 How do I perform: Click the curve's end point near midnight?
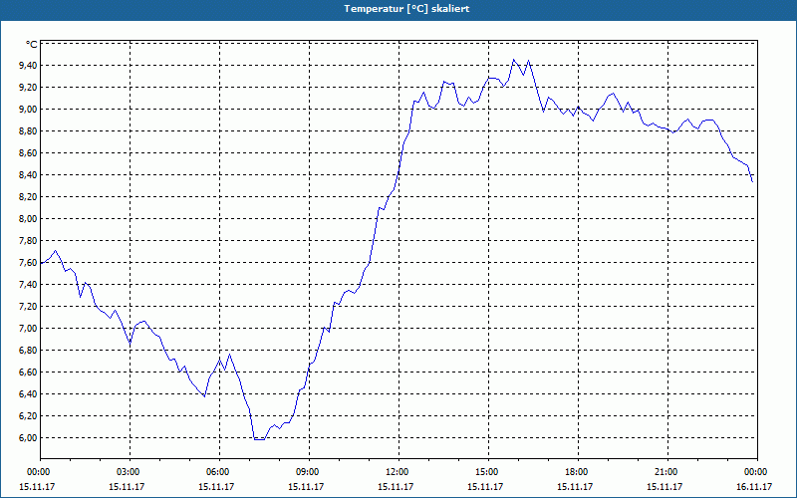coord(752,181)
